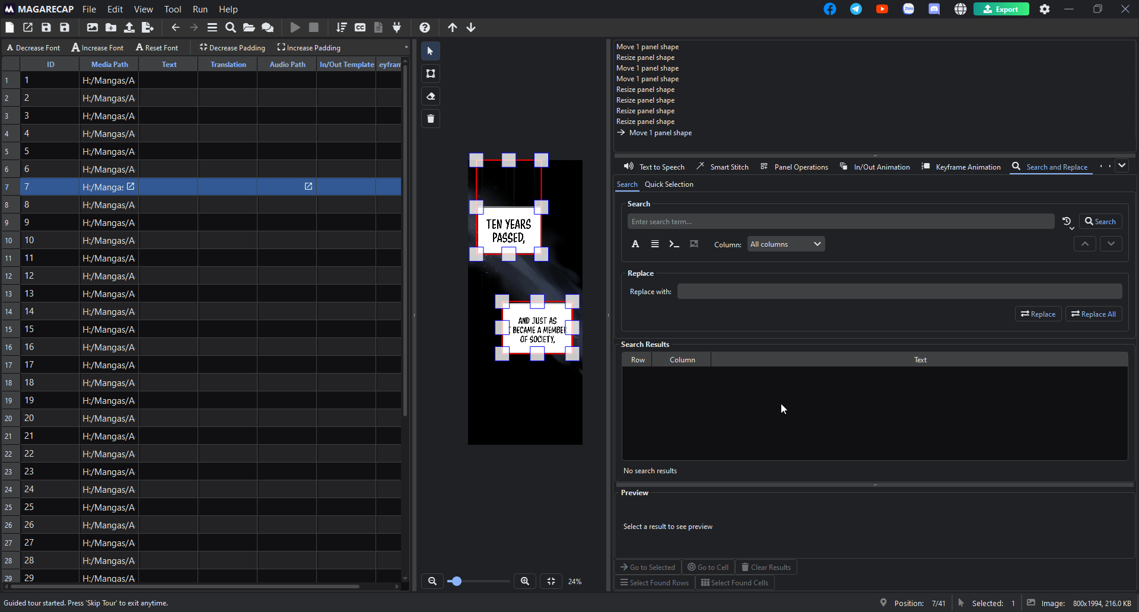The height and width of the screenshot is (612, 1139).
Task: Click the sort descending icon in toolbar
Action: pos(342,27)
